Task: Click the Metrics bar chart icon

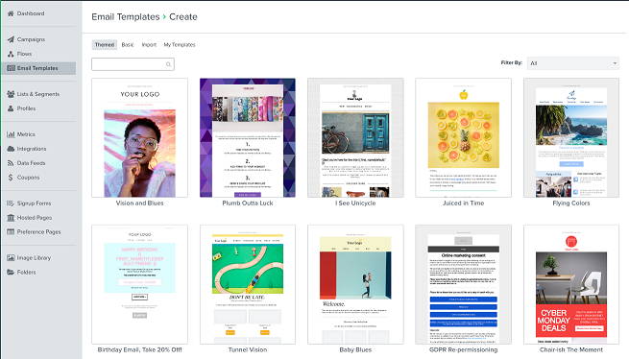Action: pyautogui.click(x=11, y=134)
